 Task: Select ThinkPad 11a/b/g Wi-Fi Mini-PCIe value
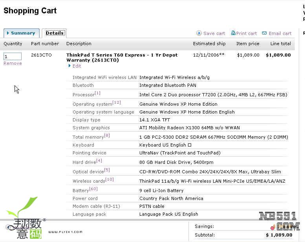(212, 181)
